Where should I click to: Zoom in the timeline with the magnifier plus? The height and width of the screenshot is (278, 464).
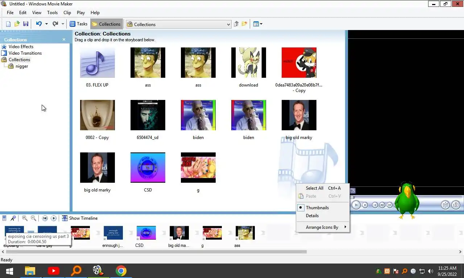coord(25,218)
